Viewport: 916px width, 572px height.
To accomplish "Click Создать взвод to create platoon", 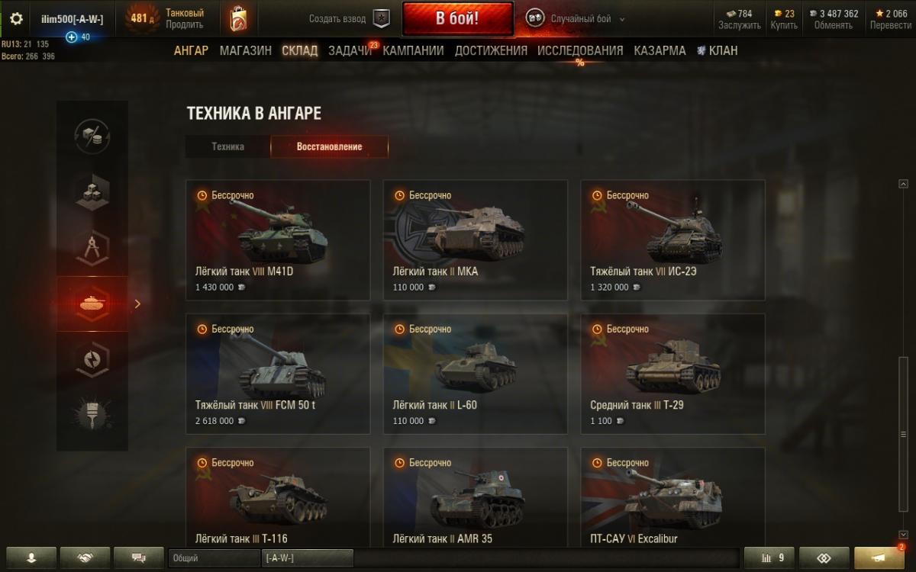I will 338,19.
